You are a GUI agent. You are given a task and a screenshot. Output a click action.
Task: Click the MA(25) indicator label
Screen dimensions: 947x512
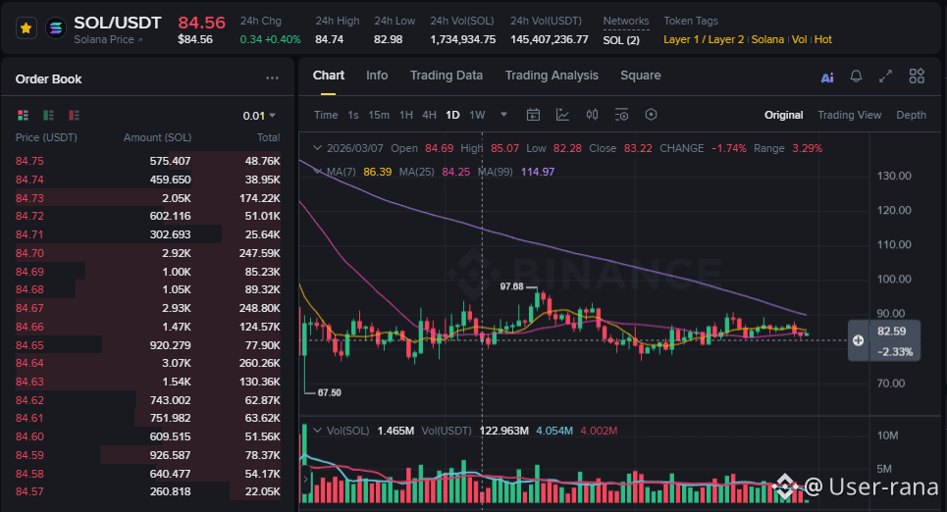[416, 172]
